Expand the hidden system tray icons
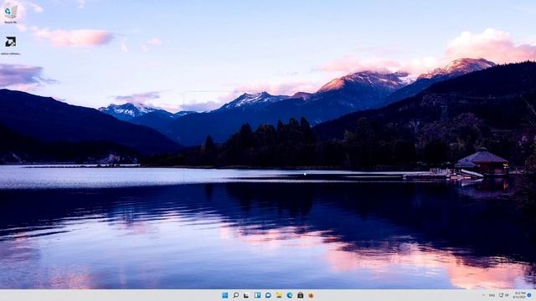 pyautogui.click(x=483, y=295)
